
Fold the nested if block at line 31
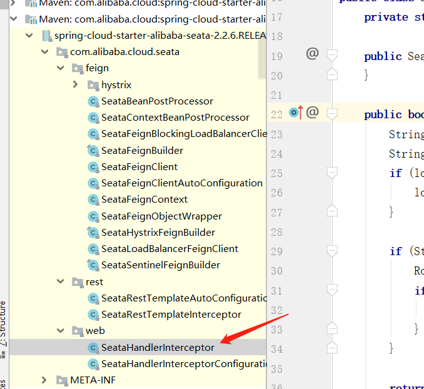(x=332, y=290)
